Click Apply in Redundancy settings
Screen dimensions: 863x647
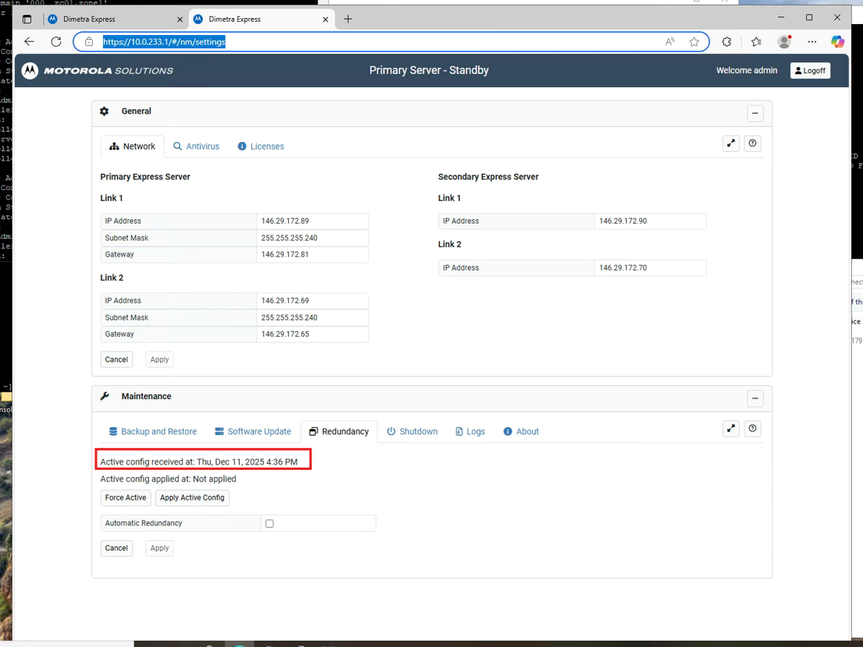coord(160,548)
